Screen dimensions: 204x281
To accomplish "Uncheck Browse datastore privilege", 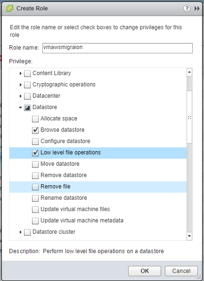I will point(35,130).
